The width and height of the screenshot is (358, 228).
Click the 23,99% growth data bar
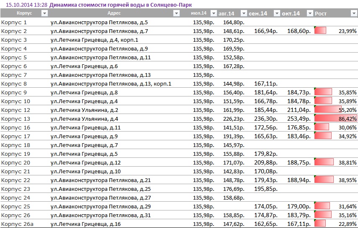point(320,30)
